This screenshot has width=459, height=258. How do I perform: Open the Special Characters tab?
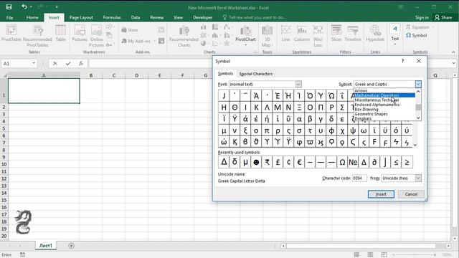255,74
